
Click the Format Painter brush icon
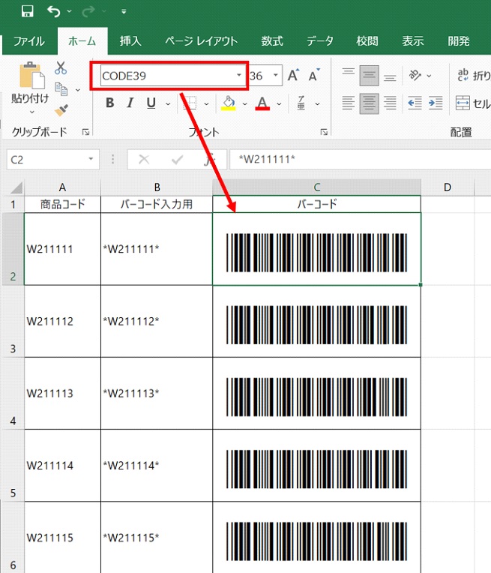point(61,110)
